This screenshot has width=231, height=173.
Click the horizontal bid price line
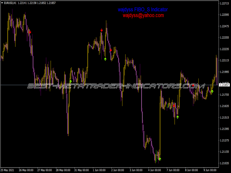(110, 85)
